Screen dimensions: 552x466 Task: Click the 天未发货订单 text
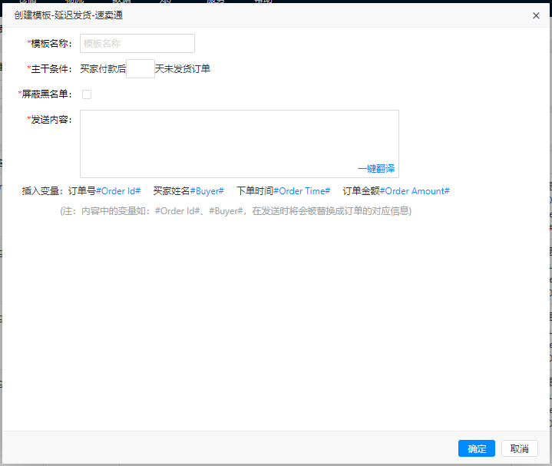[183, 69]
